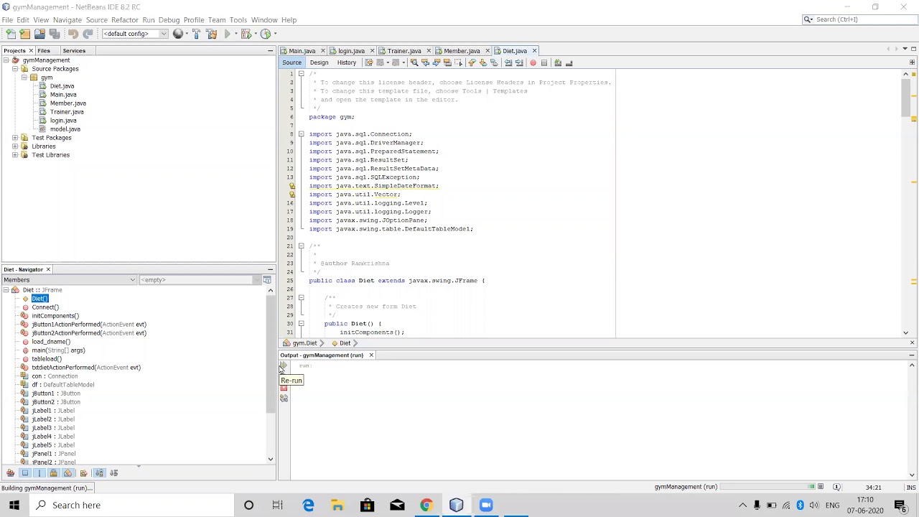Screen dimensions: 919x517
Task: Switch to the Member.java tab
Action: (461, 51)
